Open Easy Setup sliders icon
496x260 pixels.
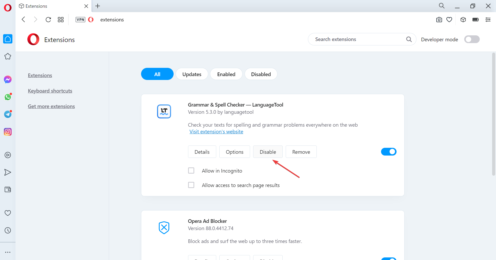[x=488, y=20]
